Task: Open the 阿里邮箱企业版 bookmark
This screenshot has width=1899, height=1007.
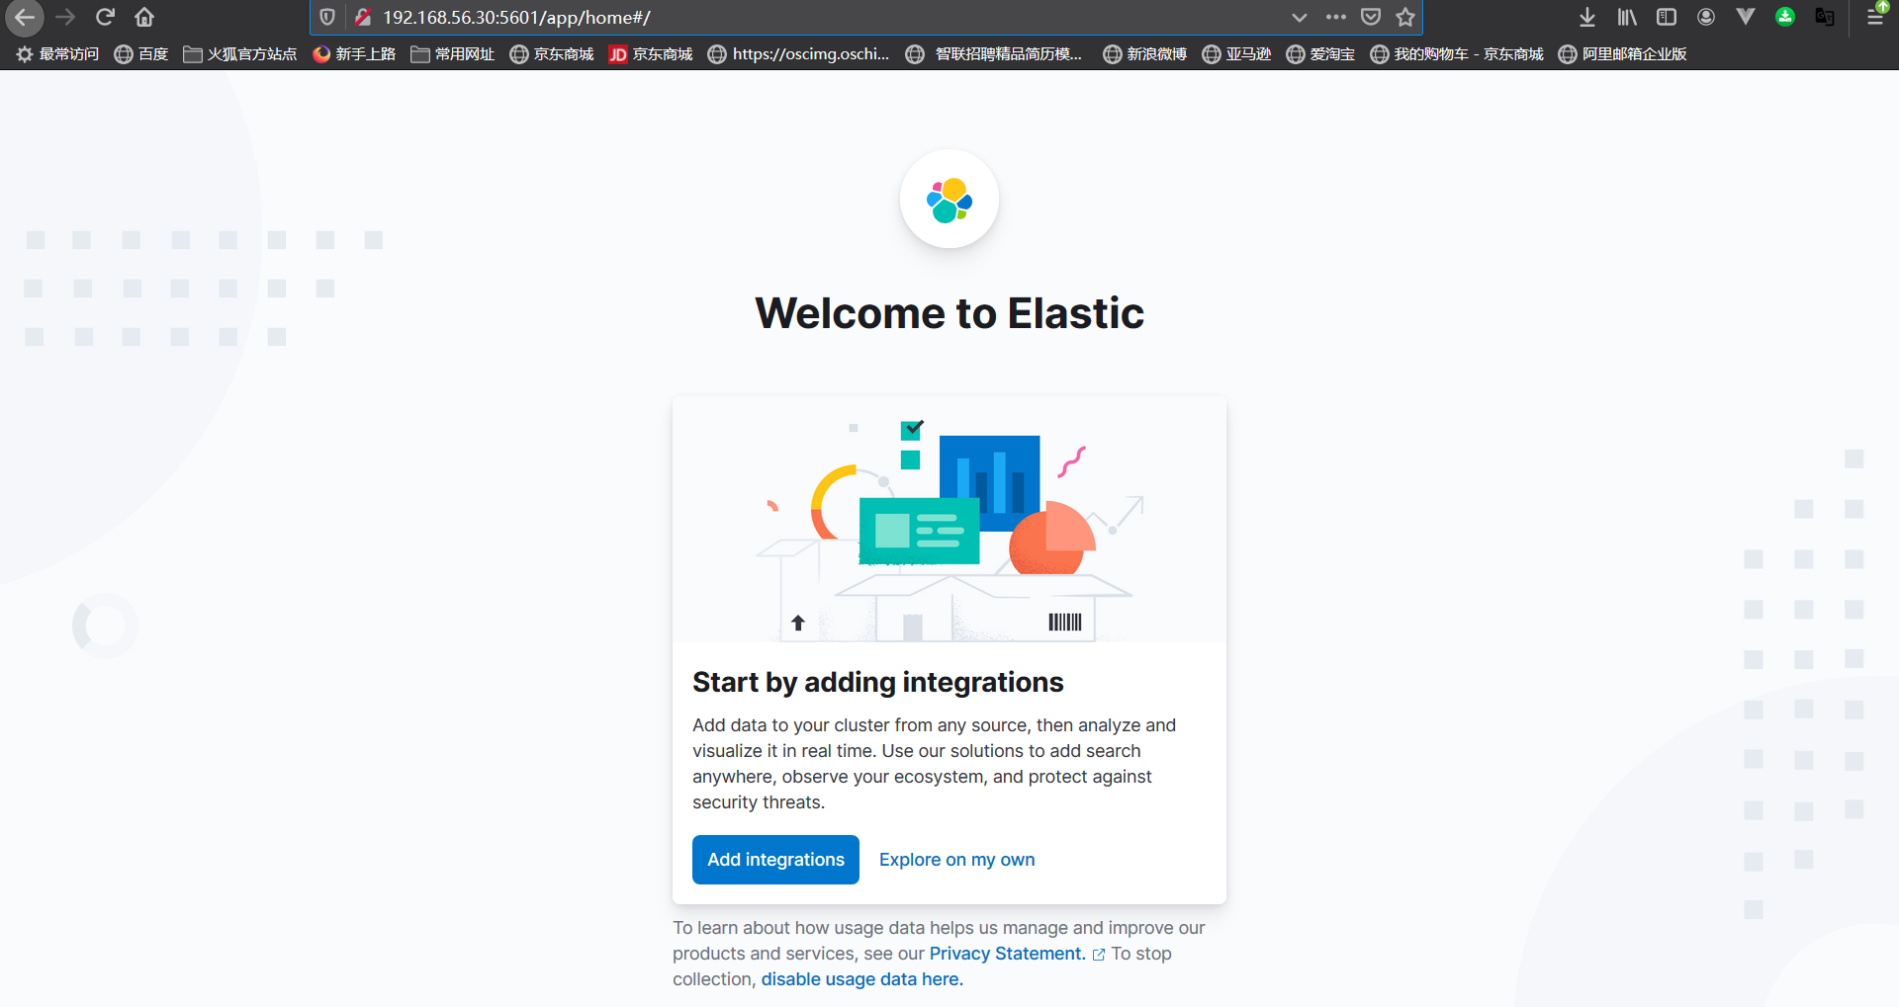Action: point(1623,54)
